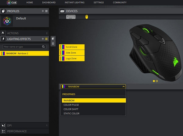This screenshot has height=136, width=183.
Task: Click the Devices panel icon
Action: [x=62, y=11]
